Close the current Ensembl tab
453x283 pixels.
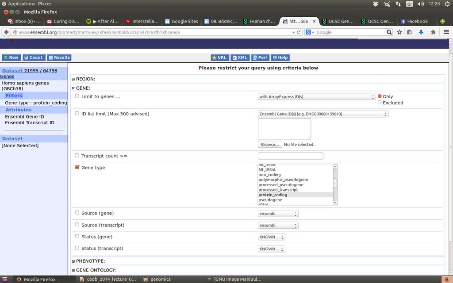pos(314,21)
